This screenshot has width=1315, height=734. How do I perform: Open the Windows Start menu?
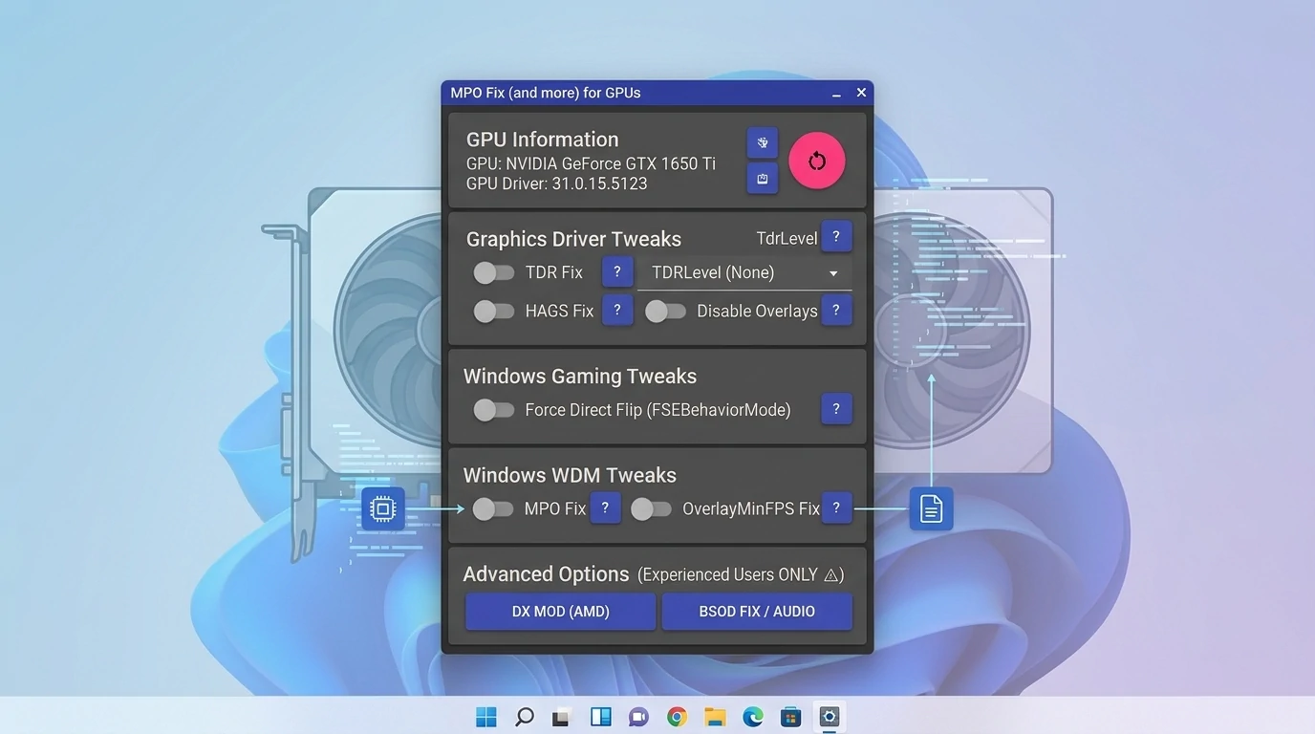[x=486, y=717]
